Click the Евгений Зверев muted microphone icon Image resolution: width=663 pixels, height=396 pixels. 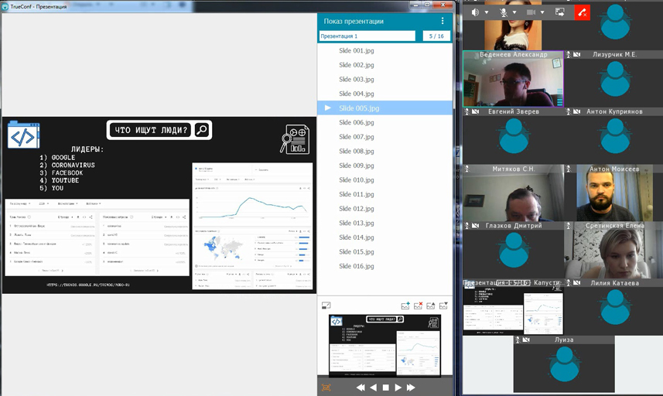pyautogui.click(x=467, y=111)
